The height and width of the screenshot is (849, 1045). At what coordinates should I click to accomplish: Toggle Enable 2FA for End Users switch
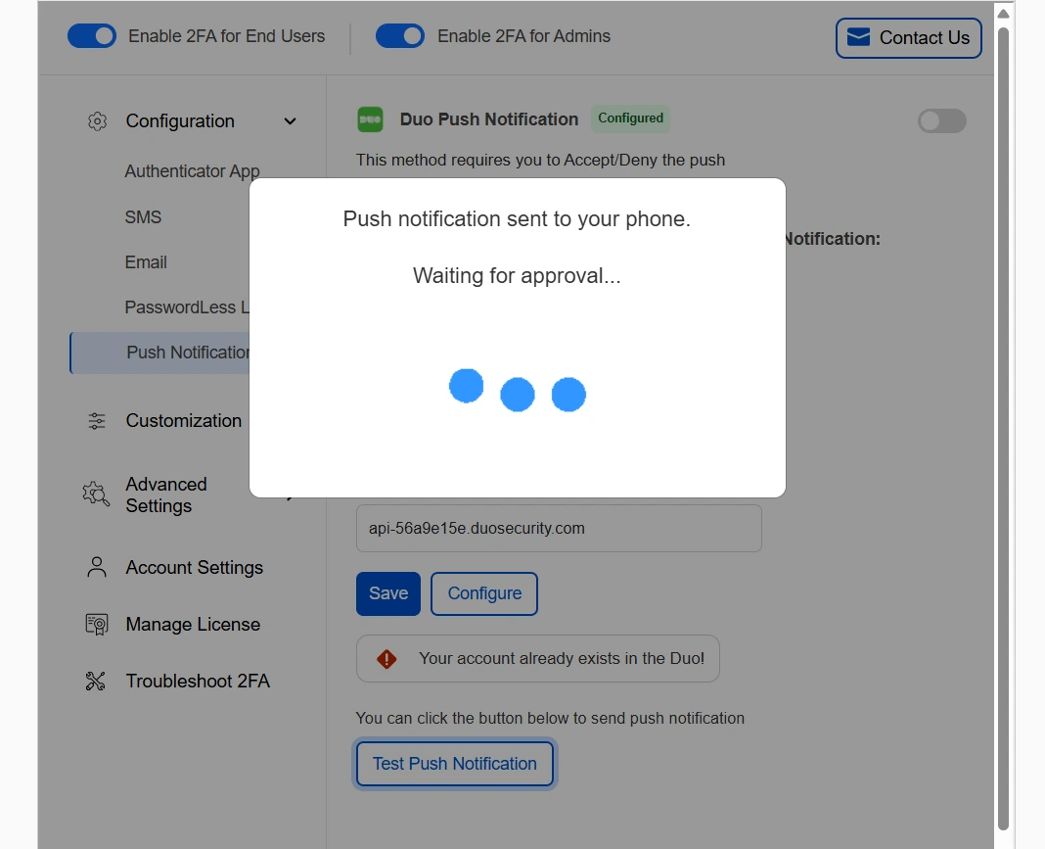[92, 36]
